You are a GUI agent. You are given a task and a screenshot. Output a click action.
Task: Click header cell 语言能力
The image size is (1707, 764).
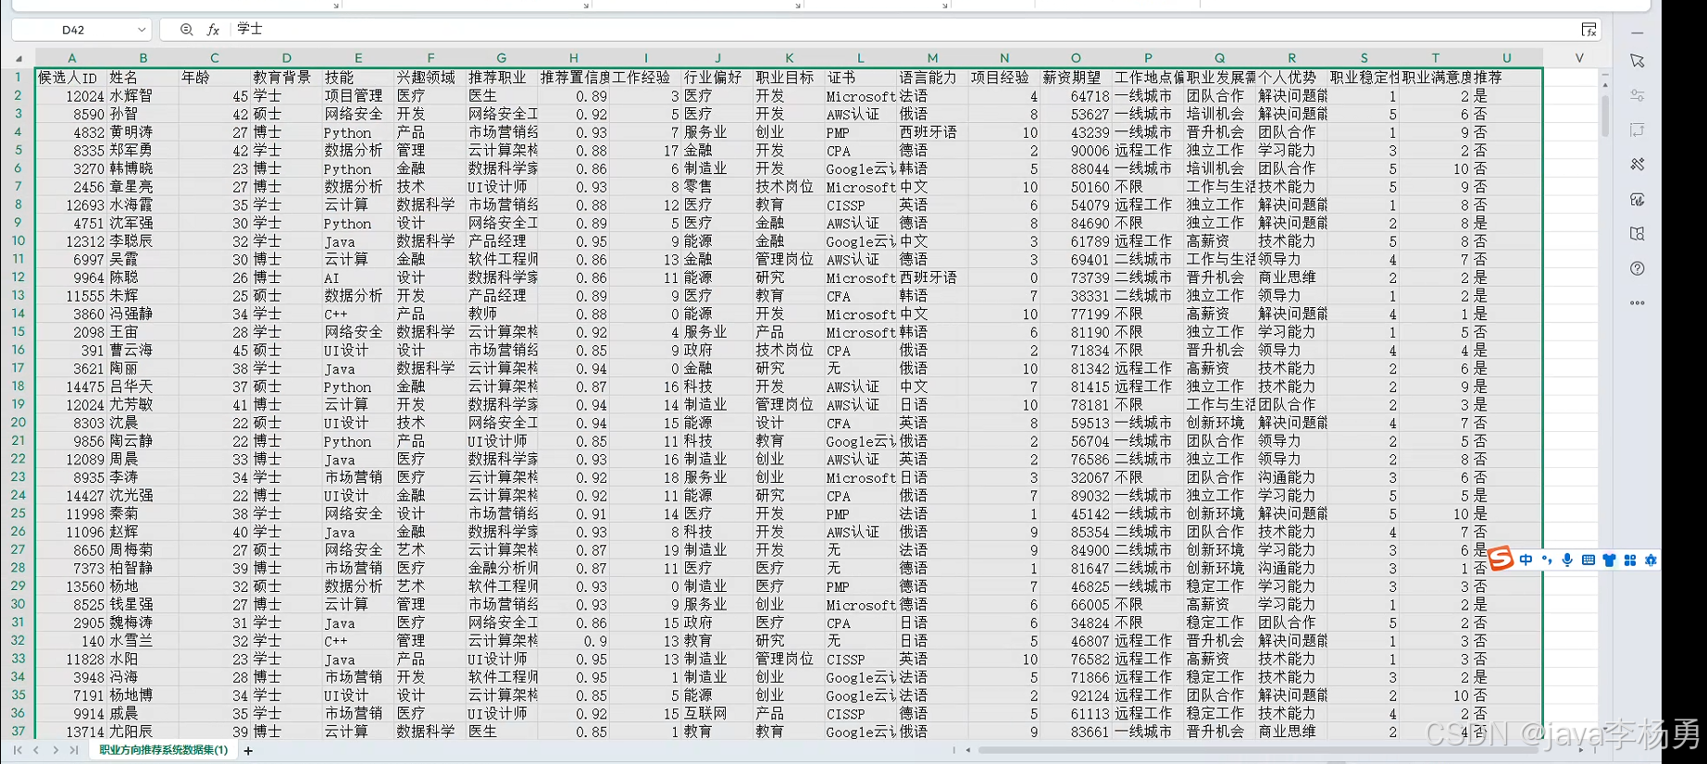[x=932, y=77]
